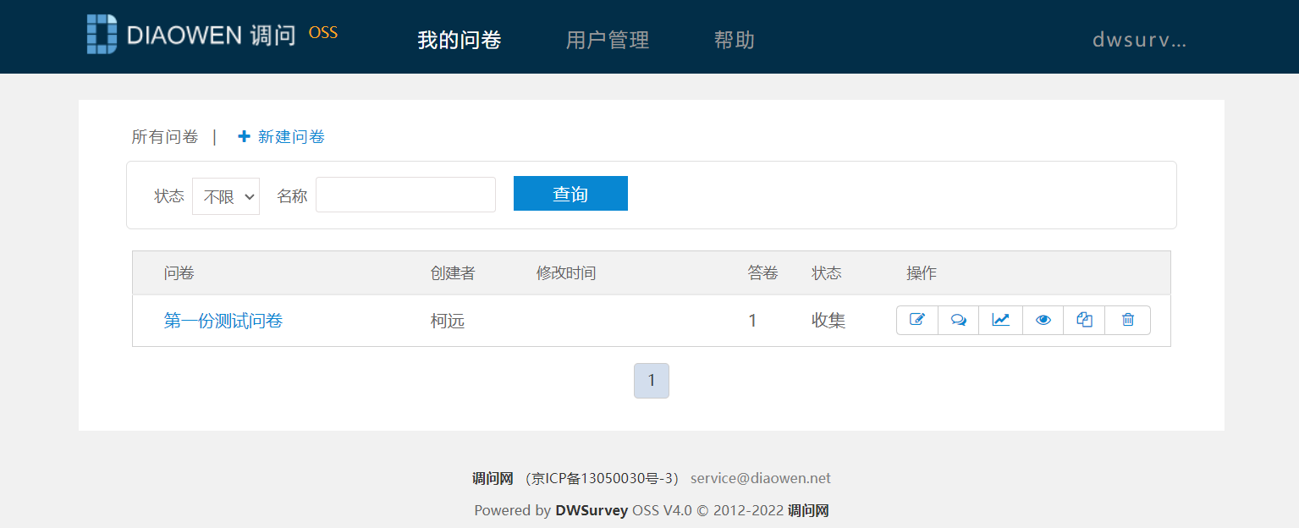Screen dimensions: 1299x528
Task: Open the survey 第一份测试问卷
Action: pos(223,321)
